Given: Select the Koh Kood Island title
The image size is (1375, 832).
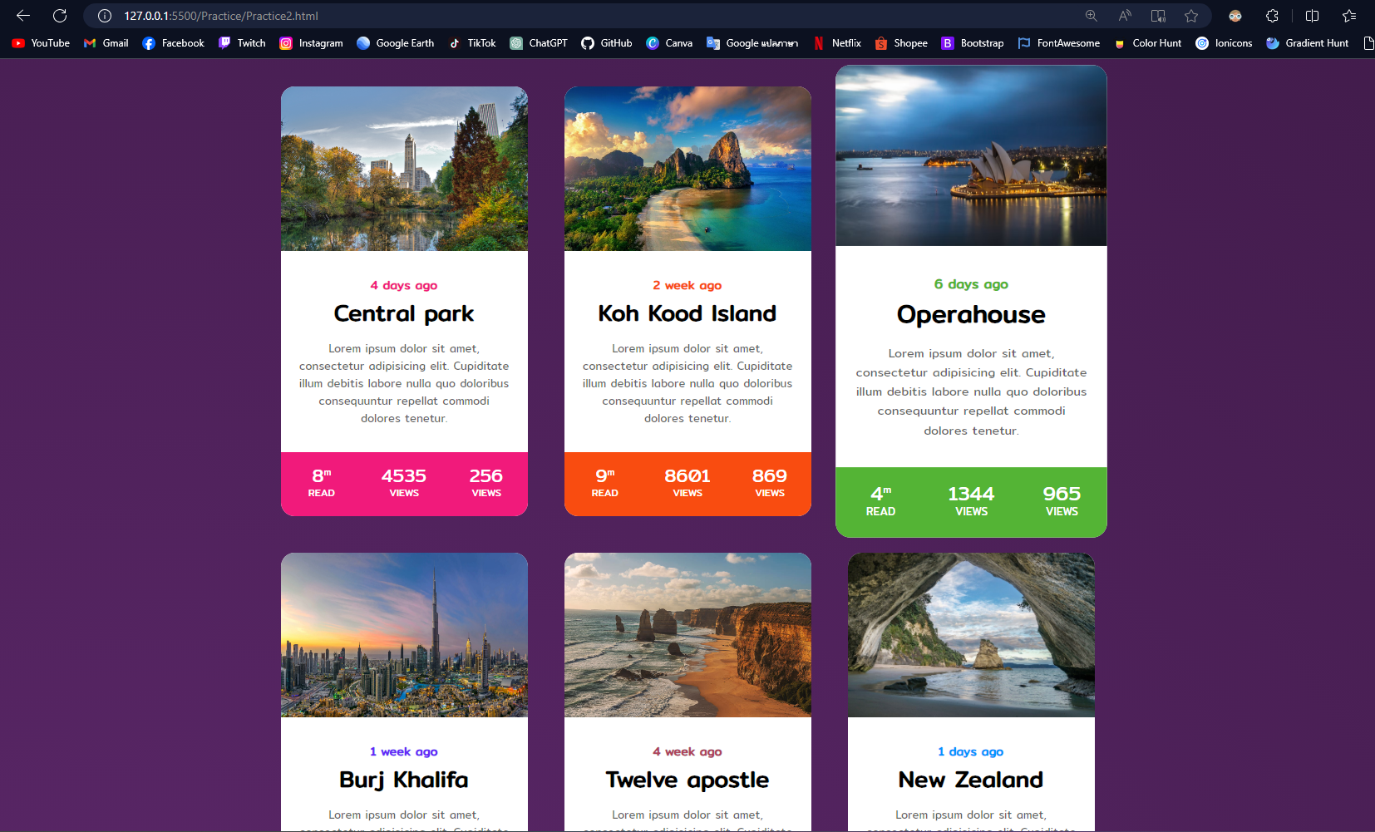Looking at the screenshot, I should (687, 313).
